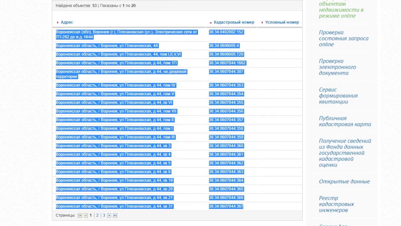Open address Плехановская, д 44, кв 6
The image size is (401, 226).
113,172
